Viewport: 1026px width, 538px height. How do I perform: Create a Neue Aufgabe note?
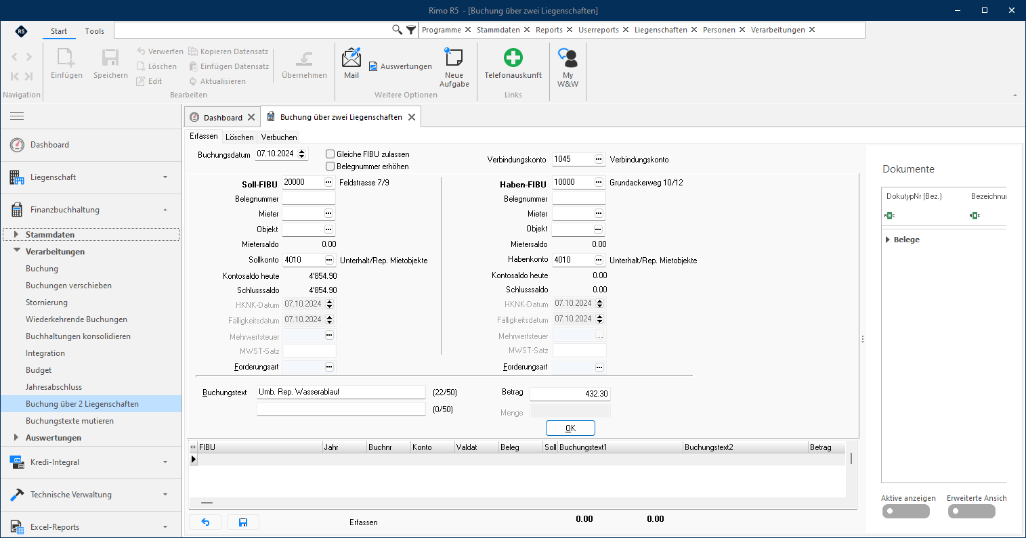[x=454, y=67]
